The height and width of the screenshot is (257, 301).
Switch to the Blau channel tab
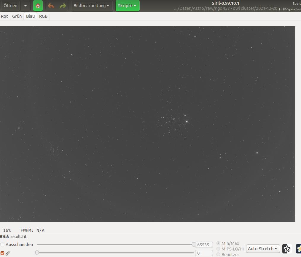click(30, 16)
